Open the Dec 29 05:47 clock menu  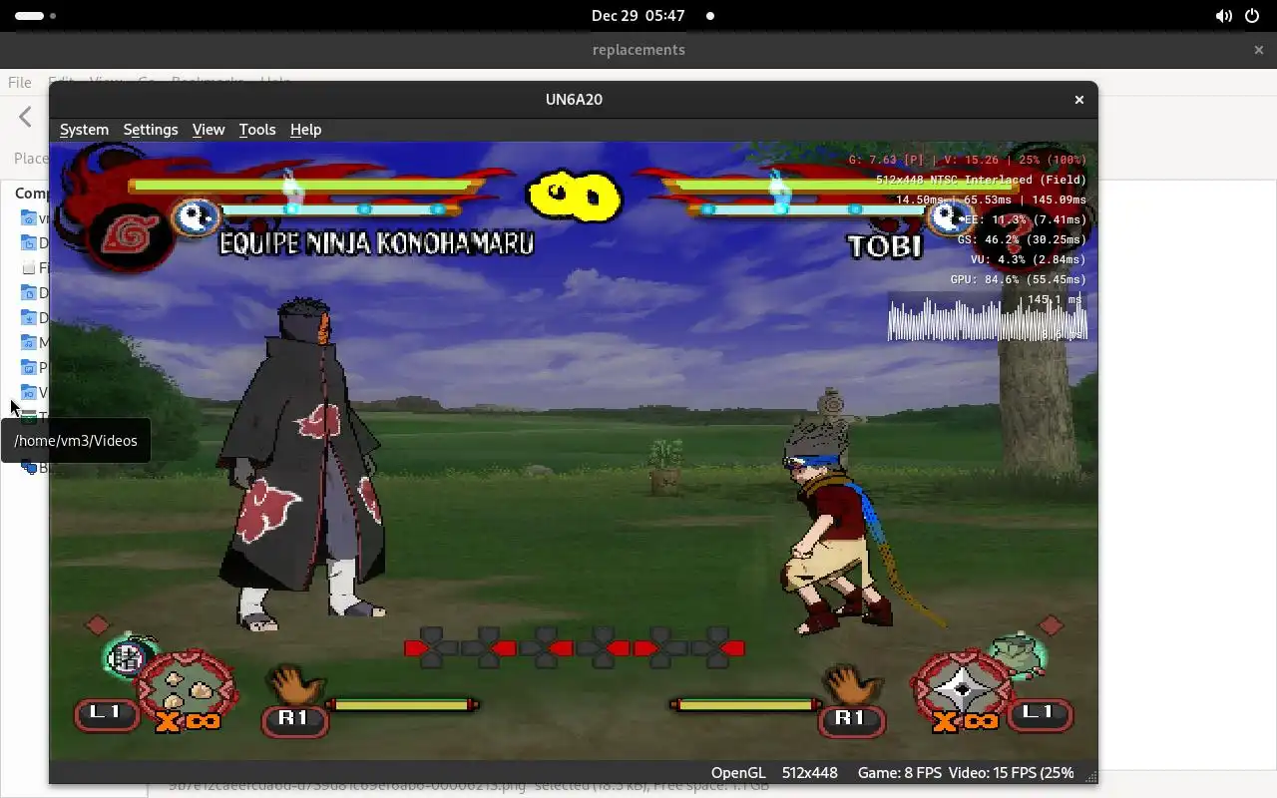(x=638, y=16)
